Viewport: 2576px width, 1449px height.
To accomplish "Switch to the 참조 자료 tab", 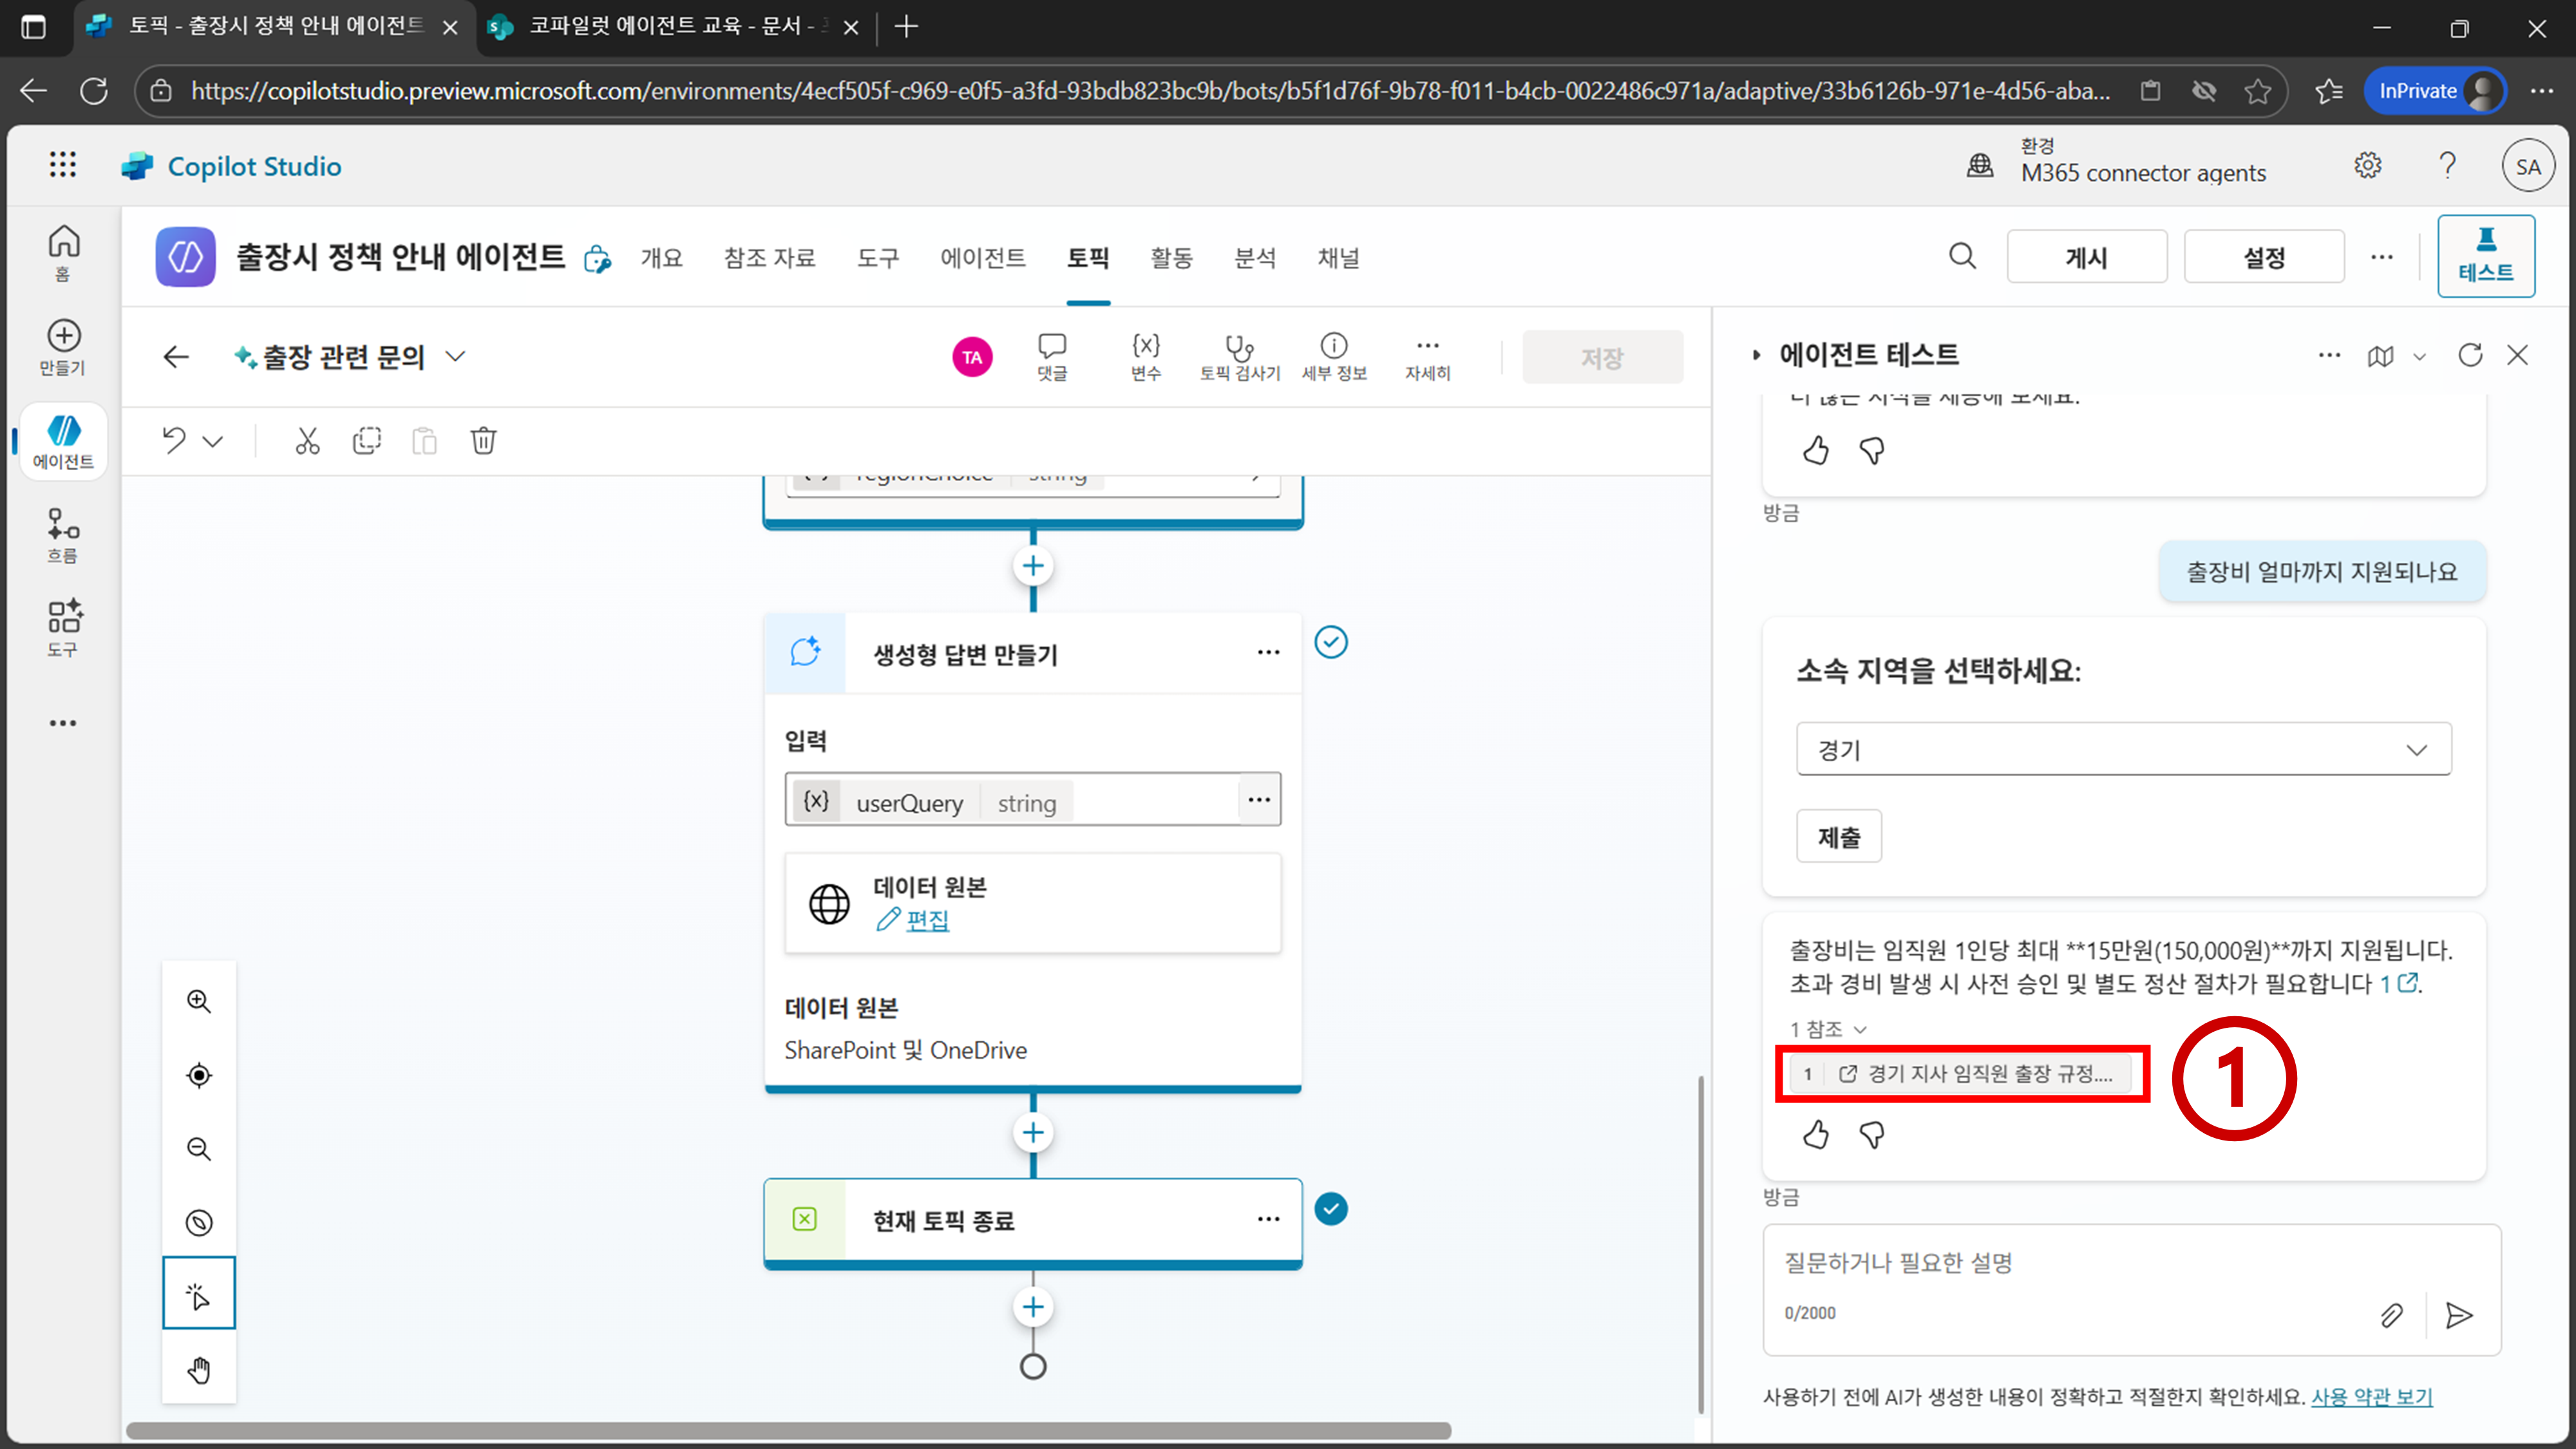I will 769,258.
